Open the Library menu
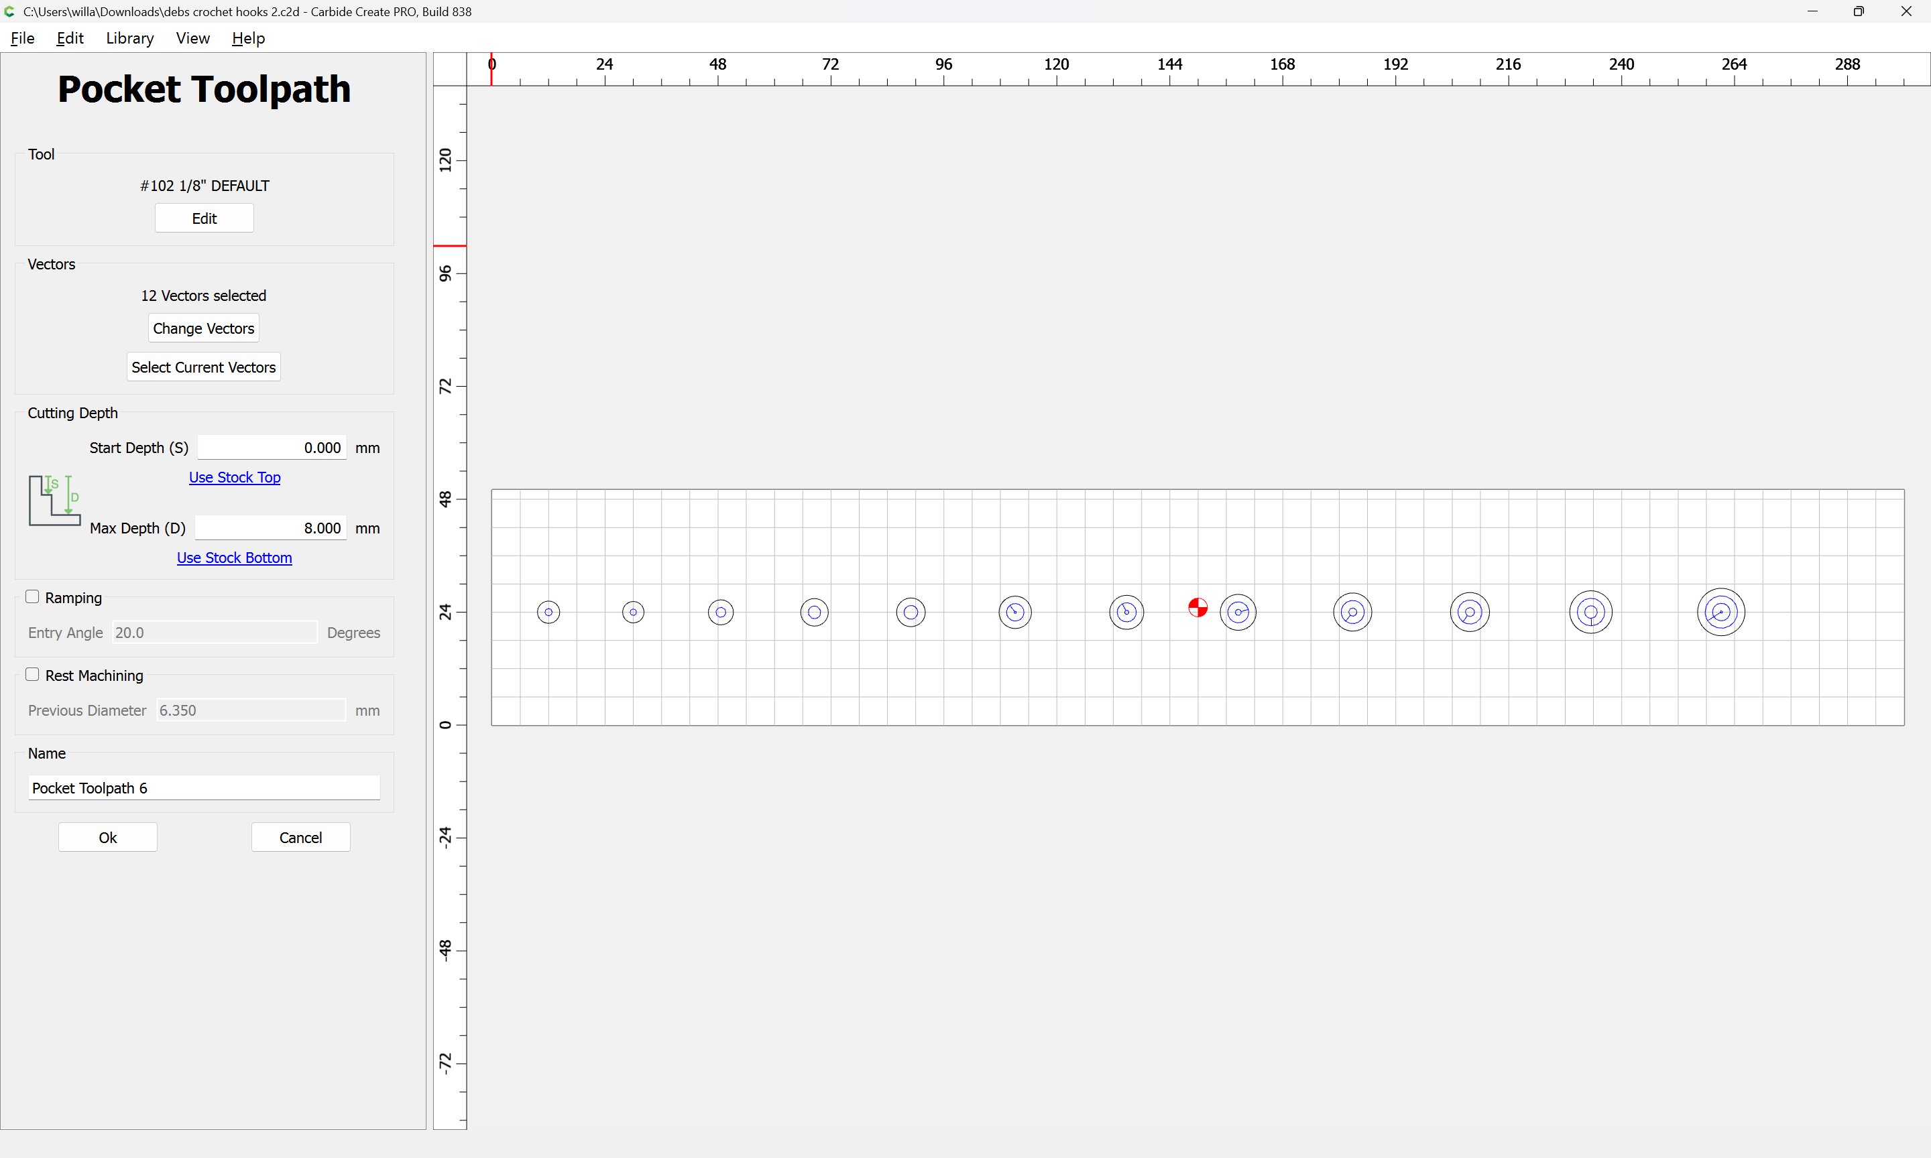Screen dimensions: 1931x1158 pyautogui.click(x=129, y=38)
